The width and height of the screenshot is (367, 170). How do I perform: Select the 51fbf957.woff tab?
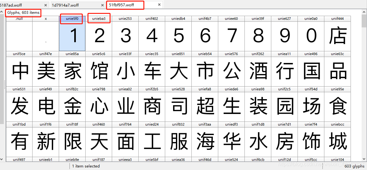[x=134, y=5]
